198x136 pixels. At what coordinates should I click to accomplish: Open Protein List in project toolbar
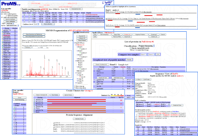[127, 35]
